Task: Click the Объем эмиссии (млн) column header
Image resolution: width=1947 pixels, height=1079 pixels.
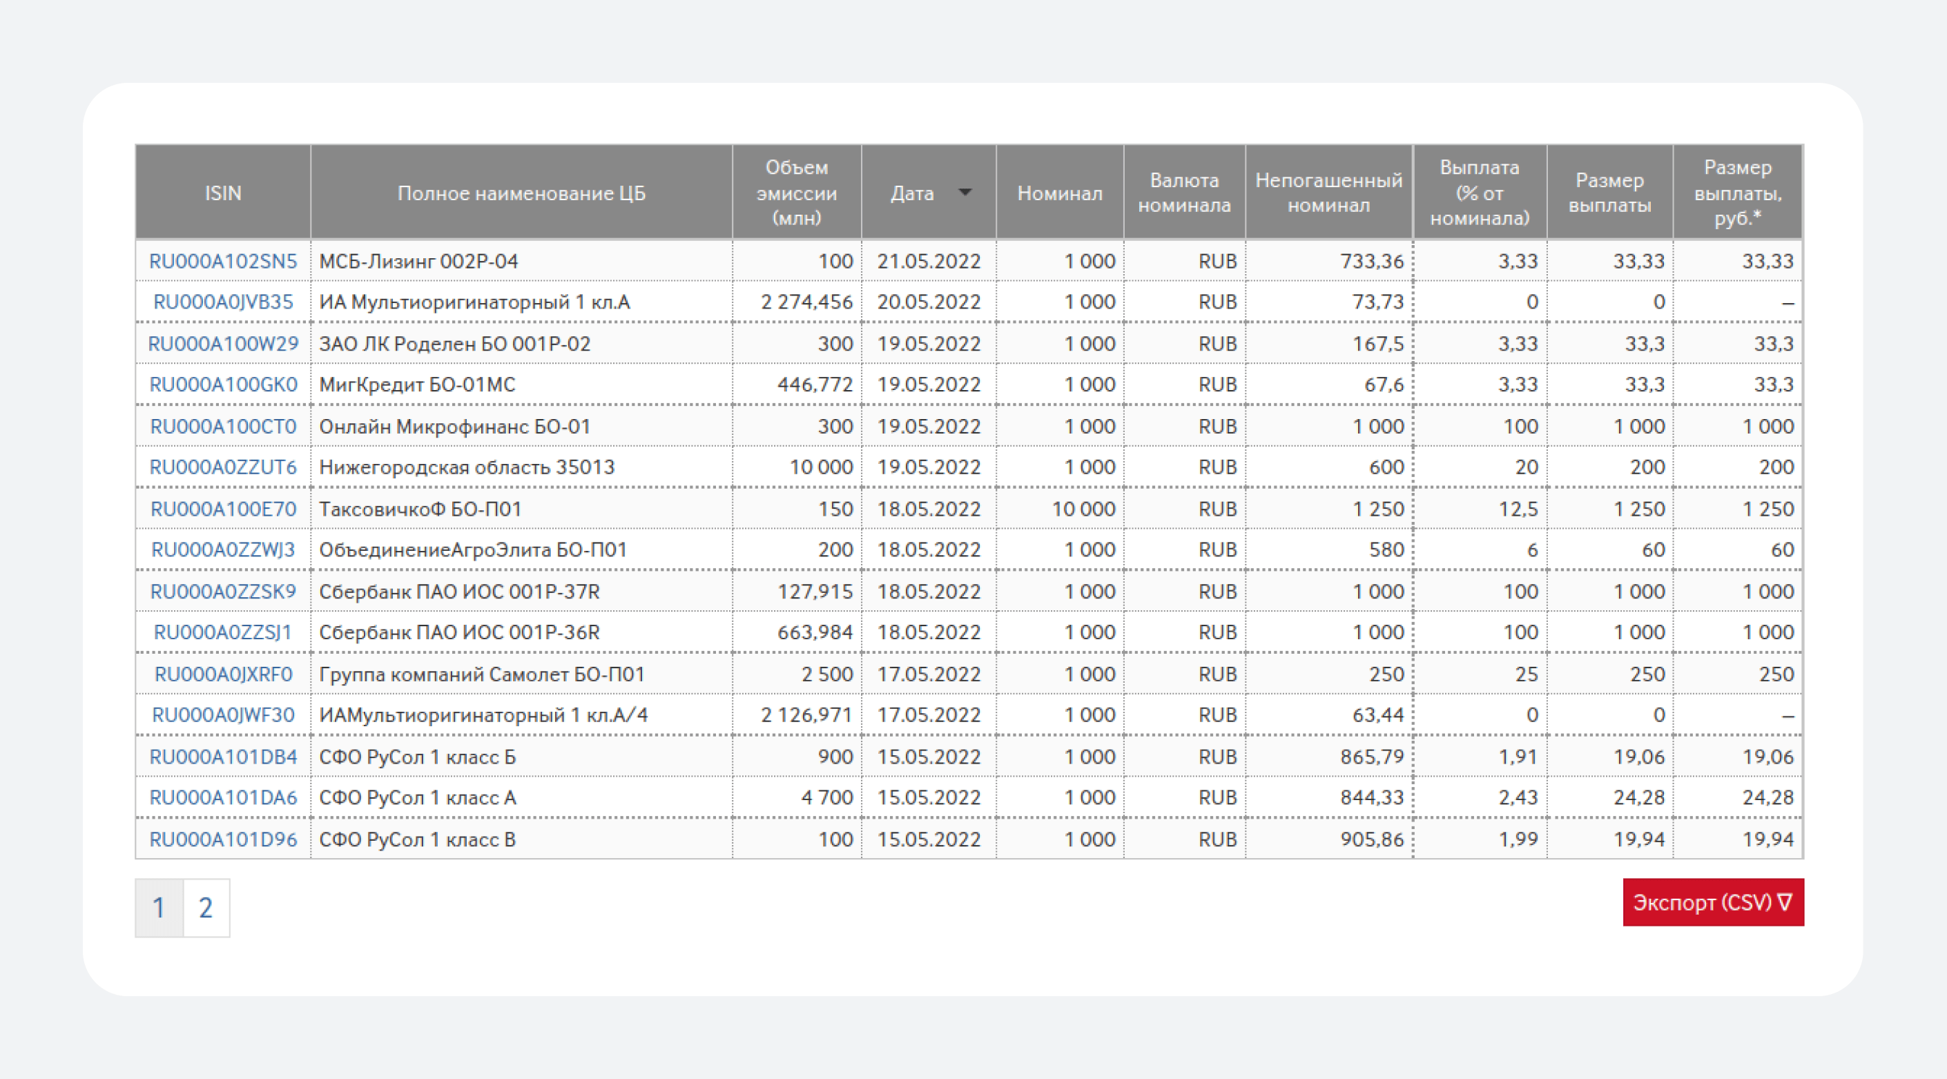Action: (797, 193)
